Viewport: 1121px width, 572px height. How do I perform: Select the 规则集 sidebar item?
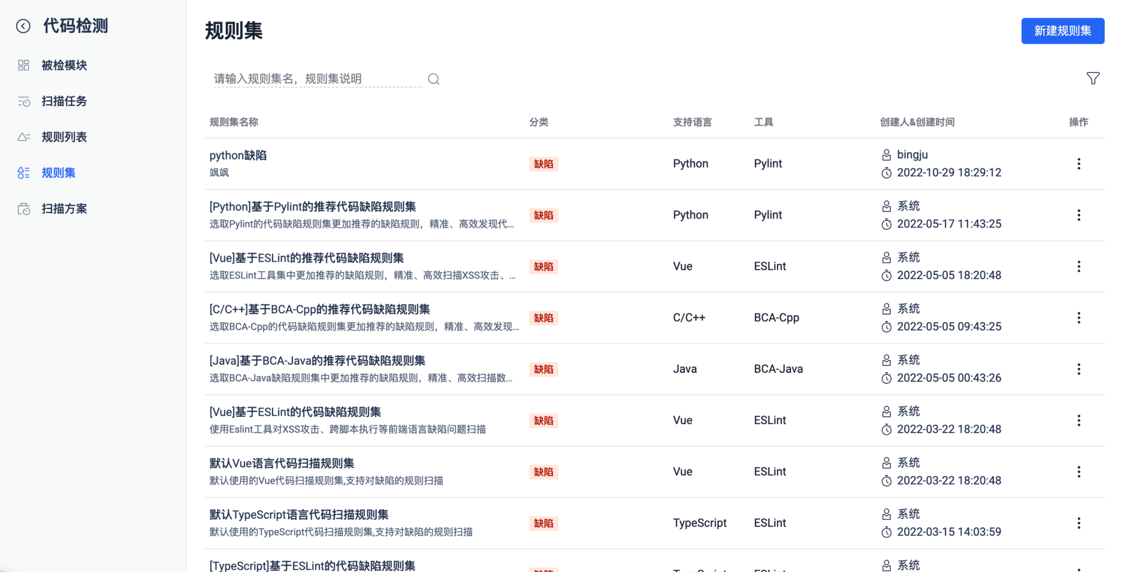[x=58, y=173]
